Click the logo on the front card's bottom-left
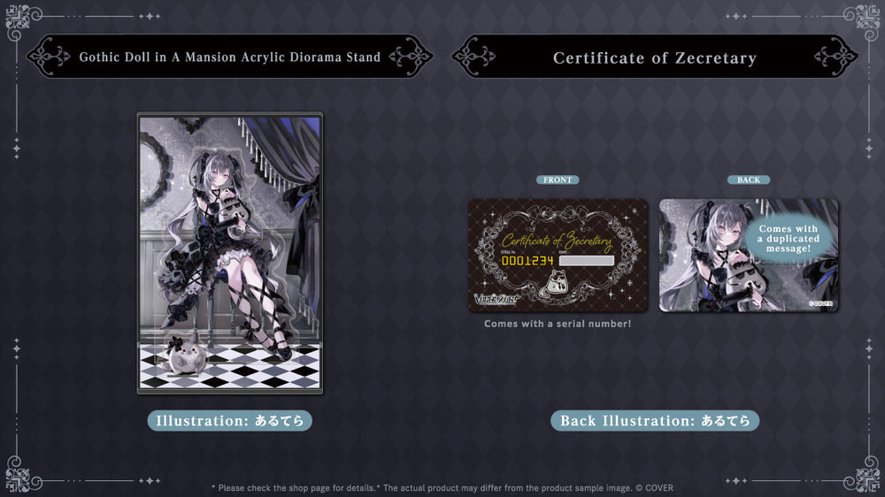885x497 pixels. pos(496,298)
